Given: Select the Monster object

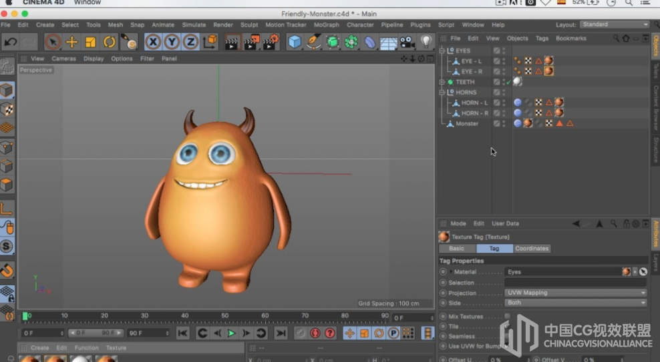Looking at the screenshot, I should coord(467,124).
